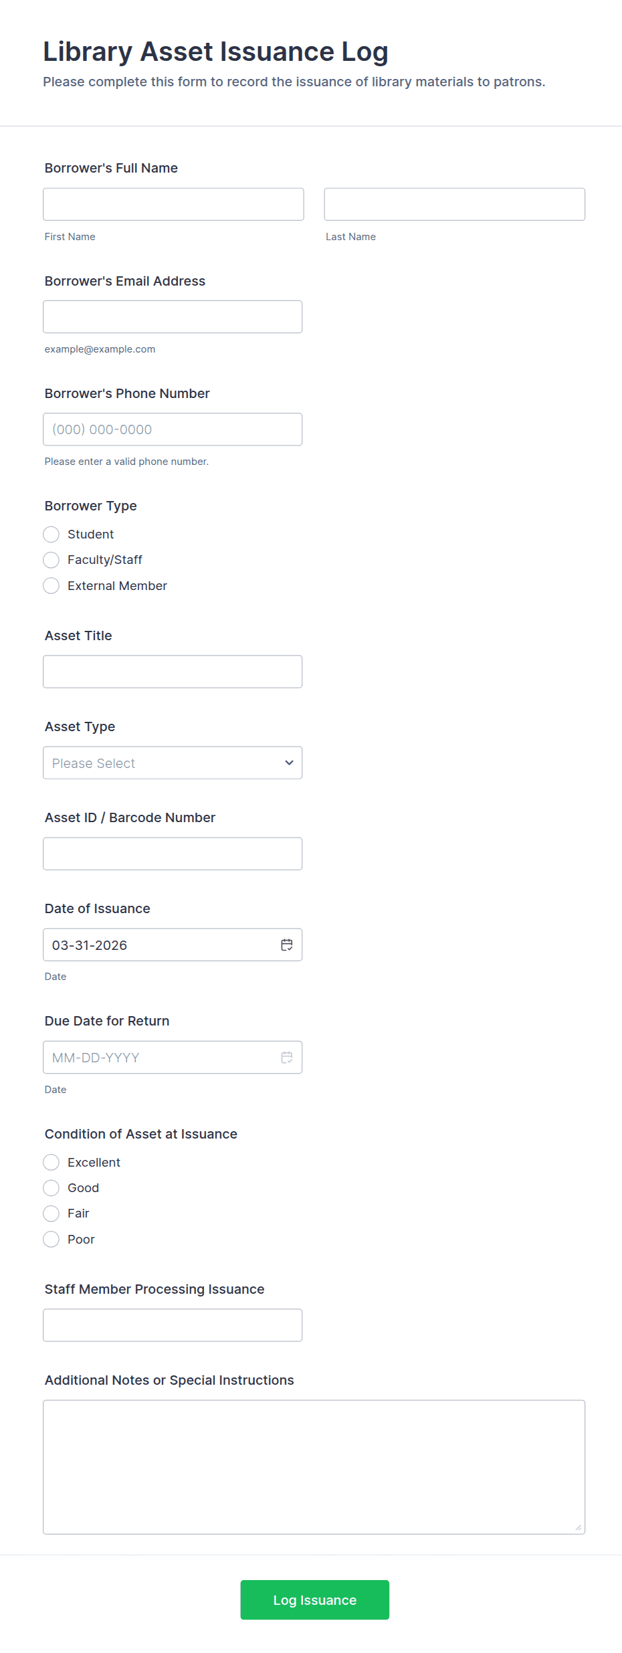
Task: Click the Additional Notes text area
Action: pyautogui.click(x=314, y=1466)
